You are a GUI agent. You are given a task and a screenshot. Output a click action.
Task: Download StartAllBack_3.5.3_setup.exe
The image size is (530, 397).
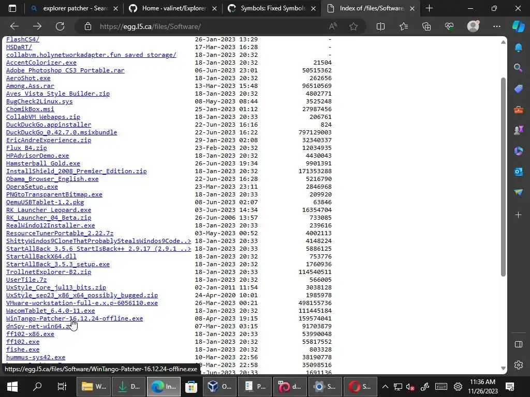(58, 264)
